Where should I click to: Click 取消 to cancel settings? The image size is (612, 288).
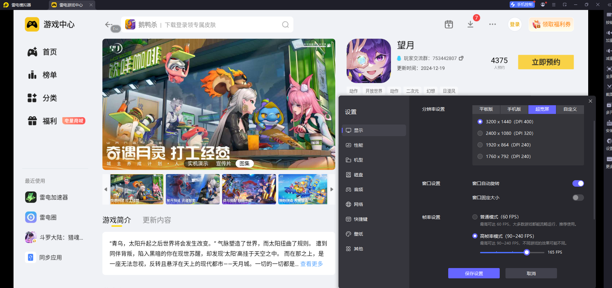pyautogui.click(x=531, y=274)
